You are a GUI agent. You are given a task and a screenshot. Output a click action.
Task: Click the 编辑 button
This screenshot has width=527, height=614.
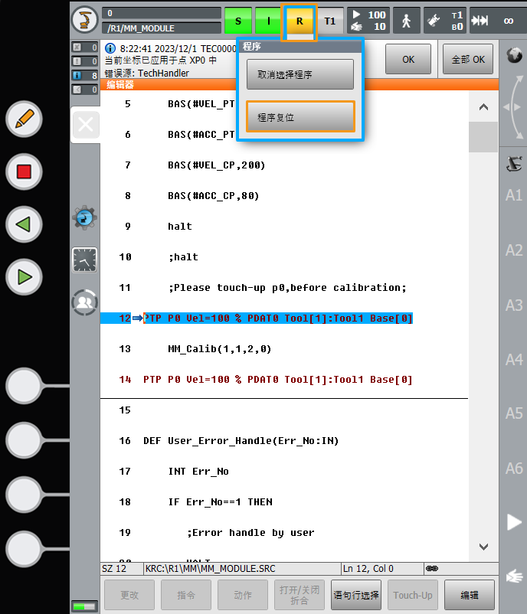pyautogui.click(x=470, y=595)
